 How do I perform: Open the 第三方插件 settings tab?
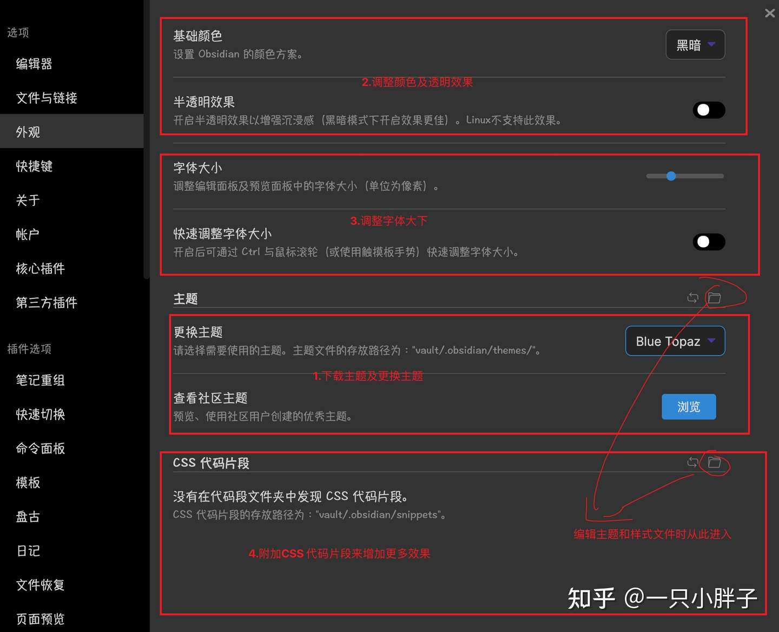point(72,302)
